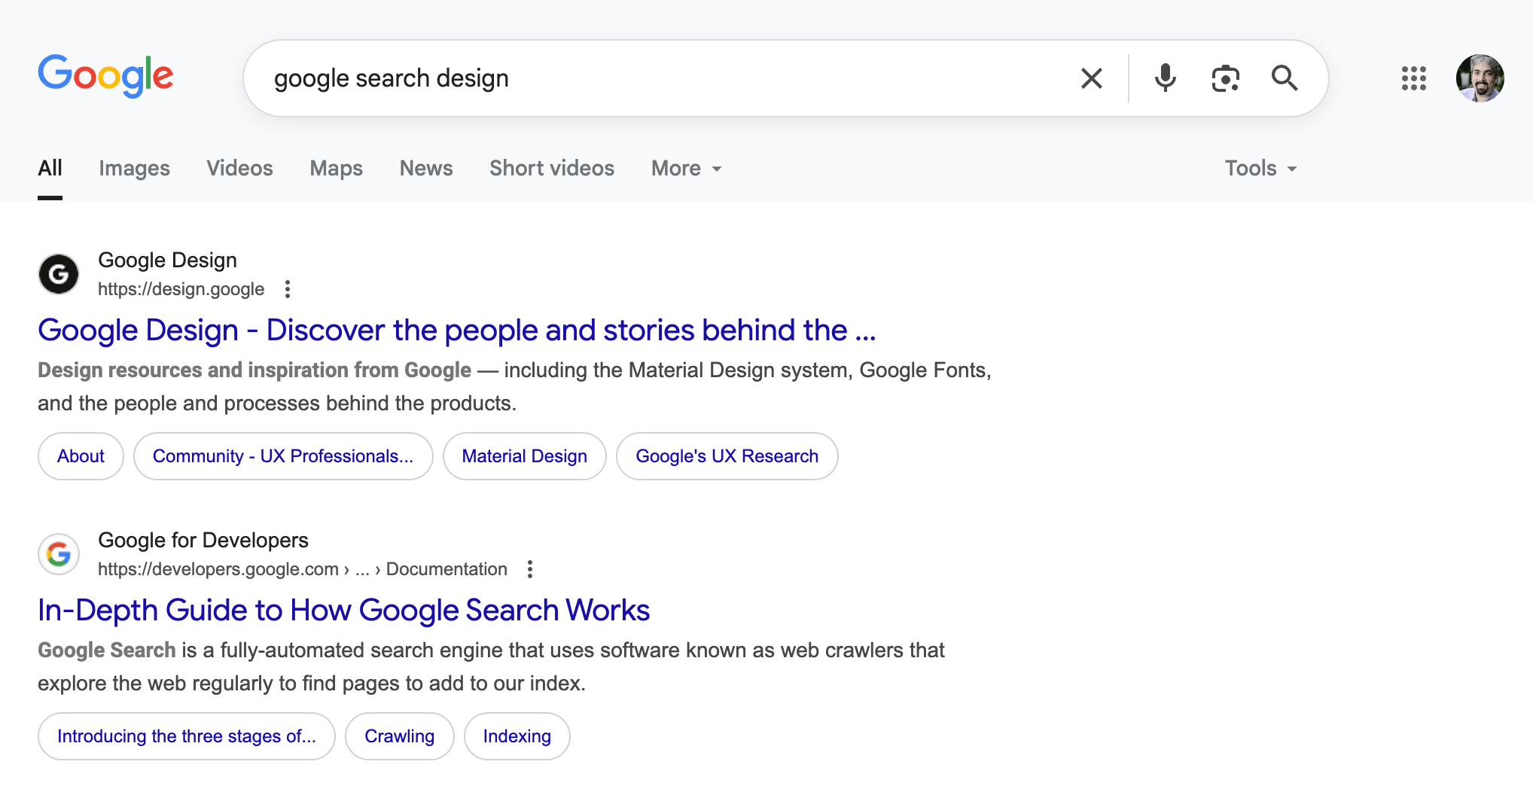The image size is (1533, 786).
Task: Open the Google Design result title
Action: (x=457, y=330)
